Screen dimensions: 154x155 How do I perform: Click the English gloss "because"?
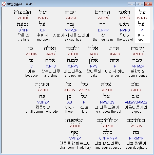[x=31, y=76]
